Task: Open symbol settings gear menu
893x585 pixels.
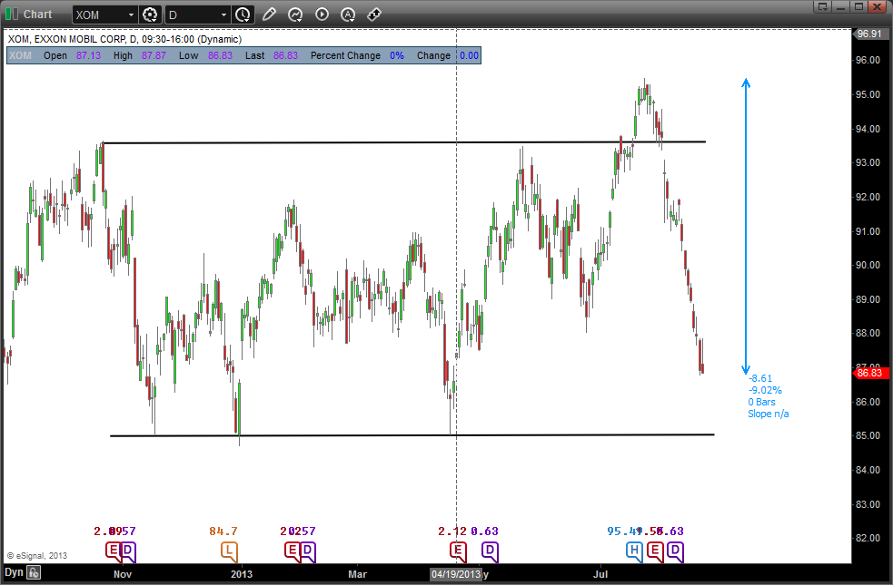Action: [150, 15]
